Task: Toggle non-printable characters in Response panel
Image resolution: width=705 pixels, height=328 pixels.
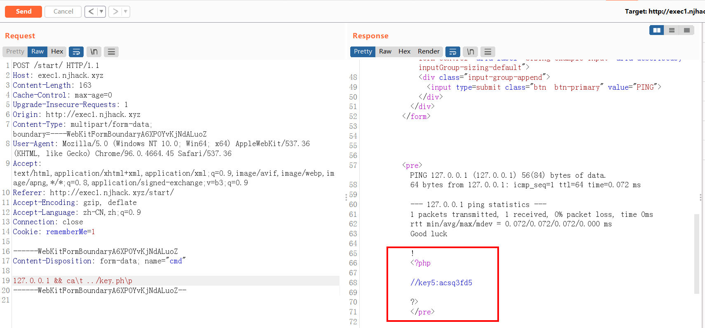Action: point(471,51)
